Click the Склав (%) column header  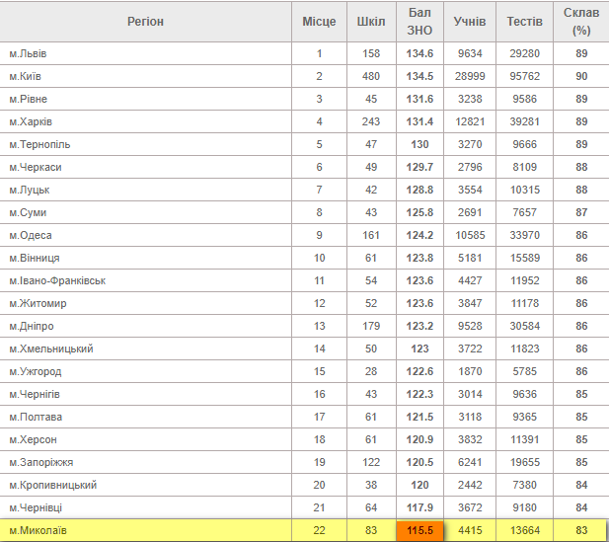(581, 22)
